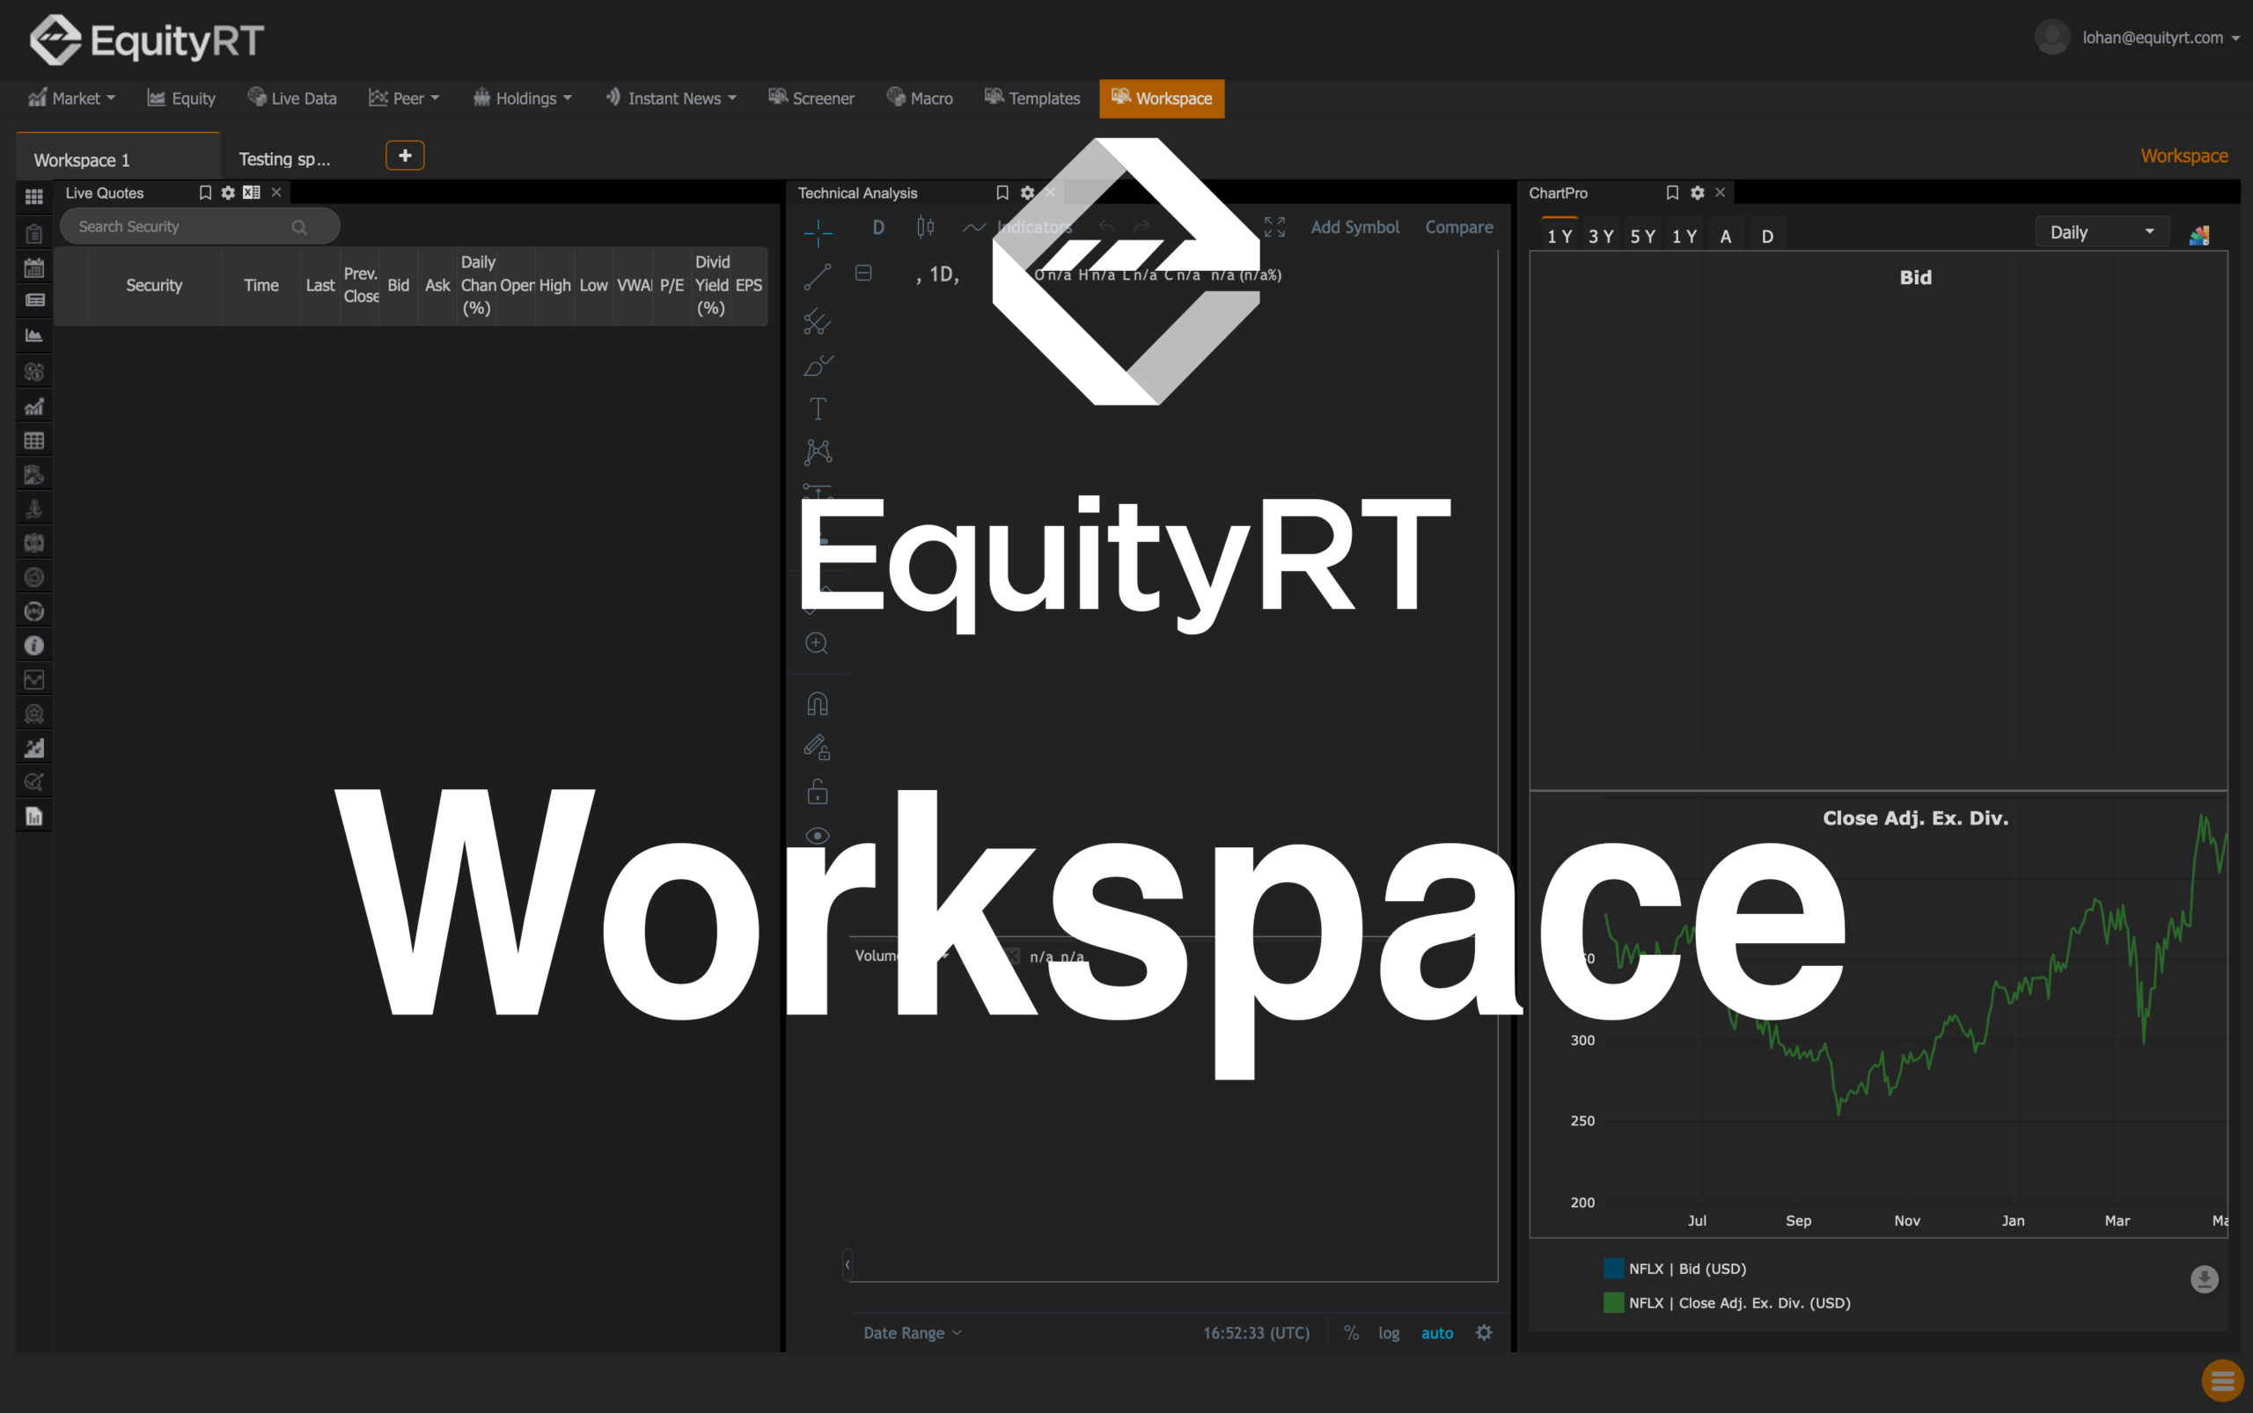This screenshot has height=1413, width=2253.
Task: Click the search magnifier in Search Security
Action: point(299,227)
